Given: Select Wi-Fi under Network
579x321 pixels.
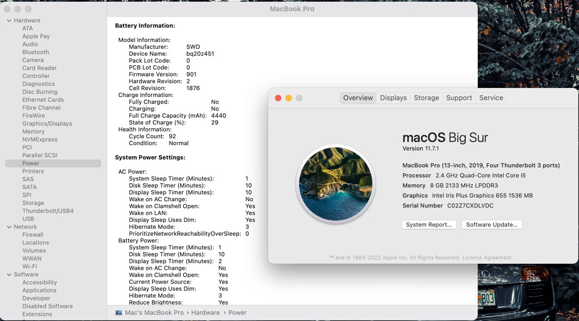Looking at the screenshot, I should point(30,267).
